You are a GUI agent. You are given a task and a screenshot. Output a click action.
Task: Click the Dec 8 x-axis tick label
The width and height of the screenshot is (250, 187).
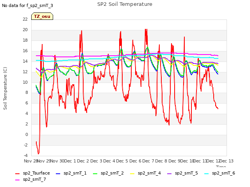[x=161, y=161]
